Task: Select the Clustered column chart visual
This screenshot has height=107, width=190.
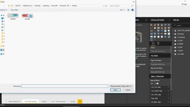Action: tap(162, 25)
